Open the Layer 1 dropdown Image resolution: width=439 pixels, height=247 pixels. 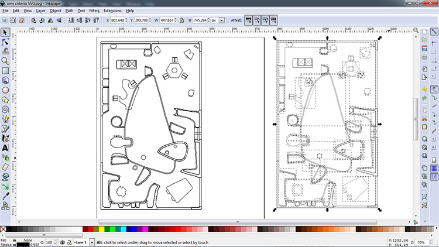click(x=91, y=242)
